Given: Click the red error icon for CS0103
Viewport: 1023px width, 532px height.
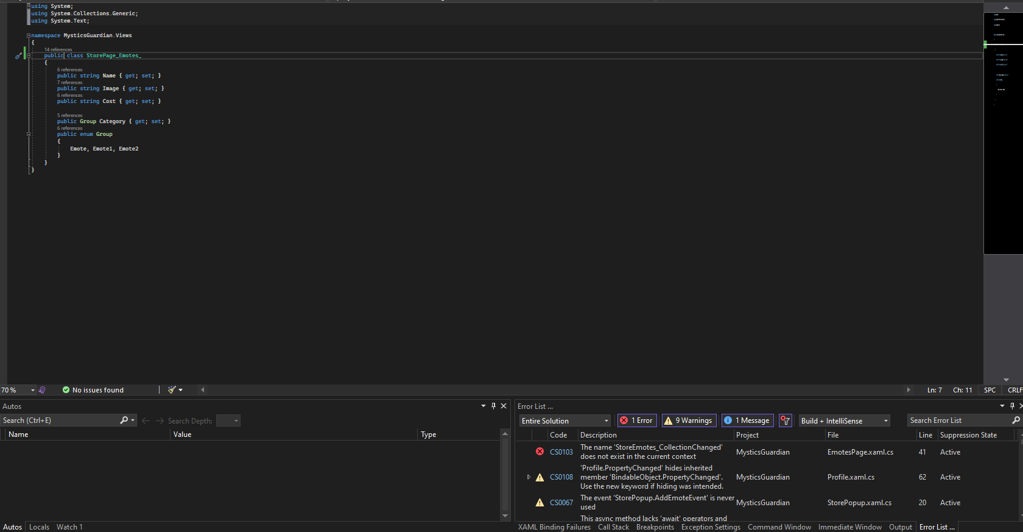Looking at the screenshot, I should [540, 452].
